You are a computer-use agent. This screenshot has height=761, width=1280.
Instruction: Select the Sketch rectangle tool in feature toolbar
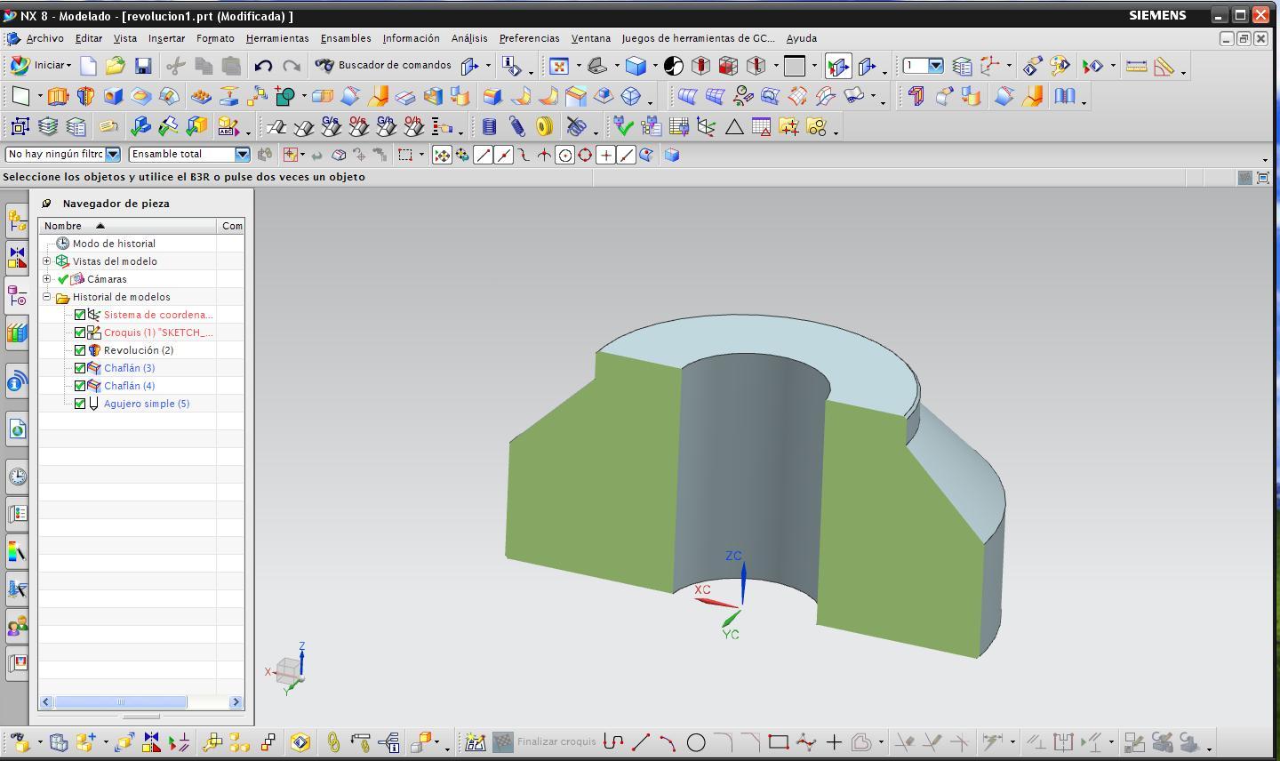pos(20,96)
